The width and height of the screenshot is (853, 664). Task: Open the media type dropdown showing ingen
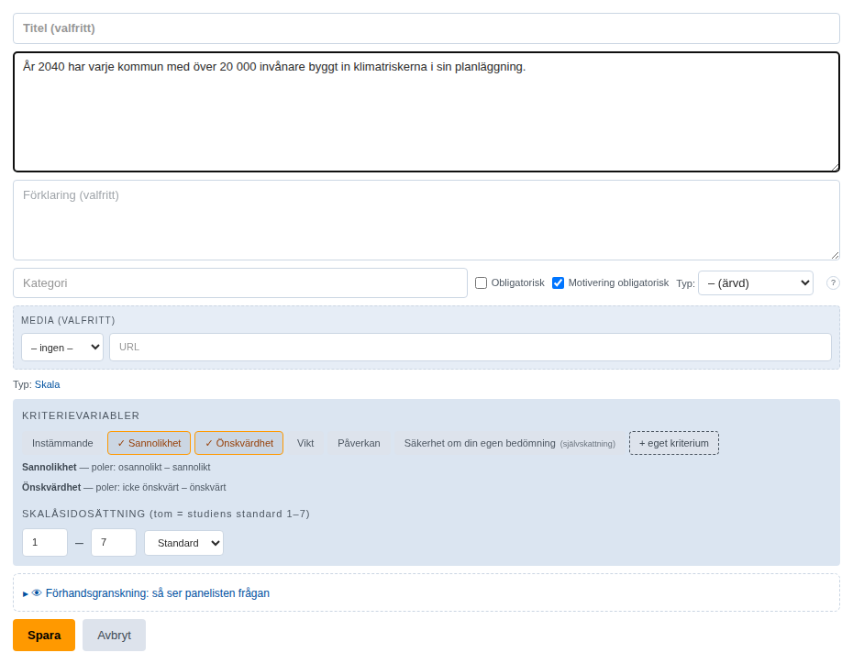click(62, 347)
